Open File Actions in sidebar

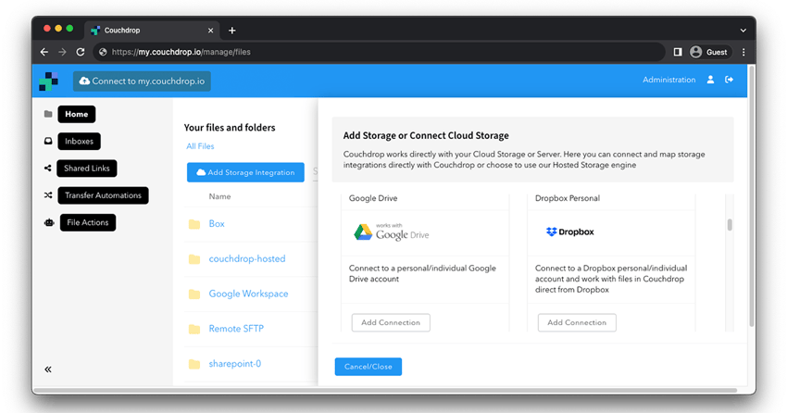click(88, 223)
